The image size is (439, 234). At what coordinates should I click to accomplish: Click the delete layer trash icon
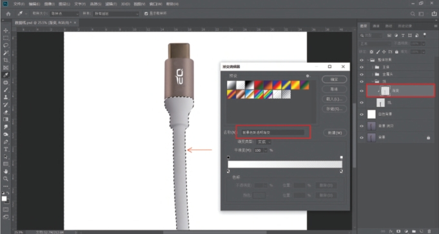pyautogui.click(x=429, y=231)
